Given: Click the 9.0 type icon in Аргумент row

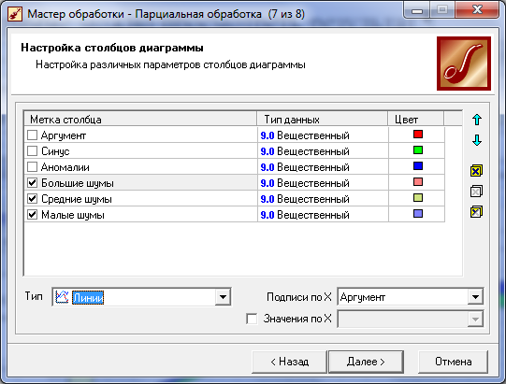Looking at the screenshot, I should 267,135.
